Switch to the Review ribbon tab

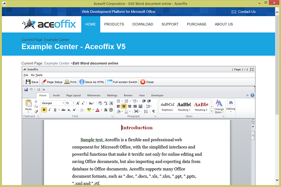pyautogui.click(x=128, y=95)
